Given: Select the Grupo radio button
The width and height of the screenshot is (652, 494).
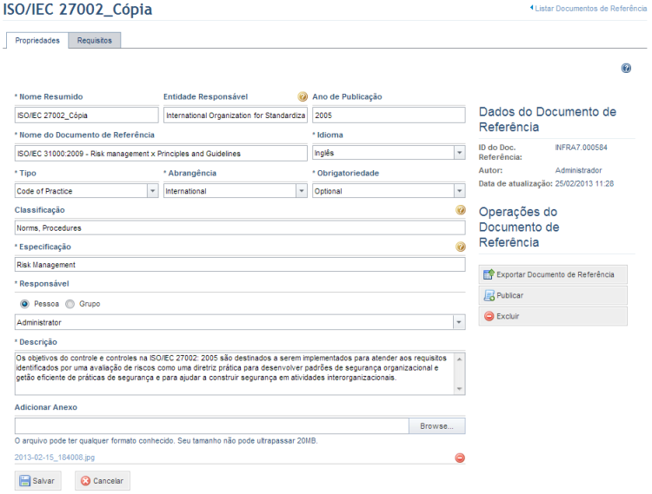Looking at the screenshot, I should 70,304.
